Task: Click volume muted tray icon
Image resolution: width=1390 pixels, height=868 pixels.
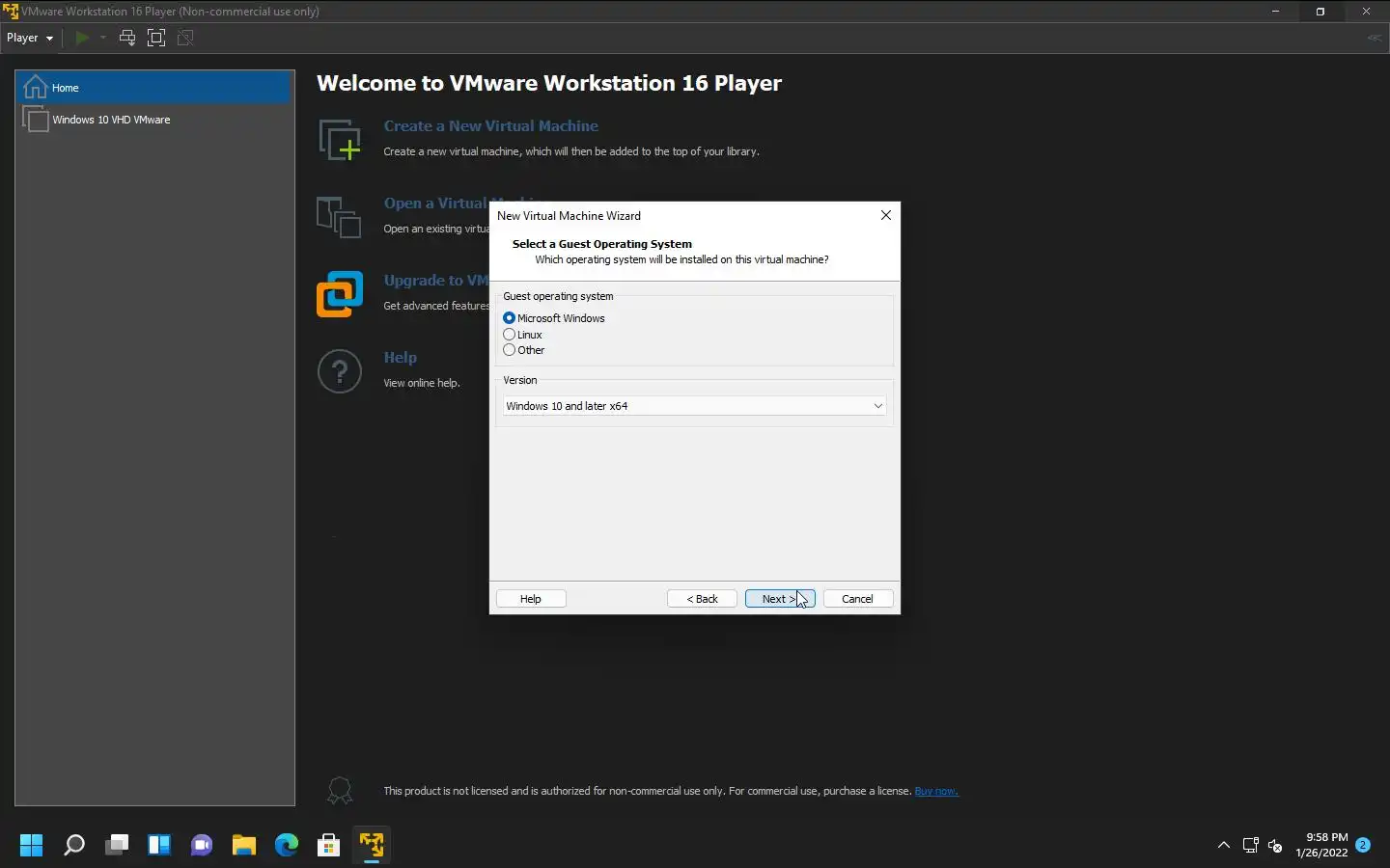Action: [1275, 846]
